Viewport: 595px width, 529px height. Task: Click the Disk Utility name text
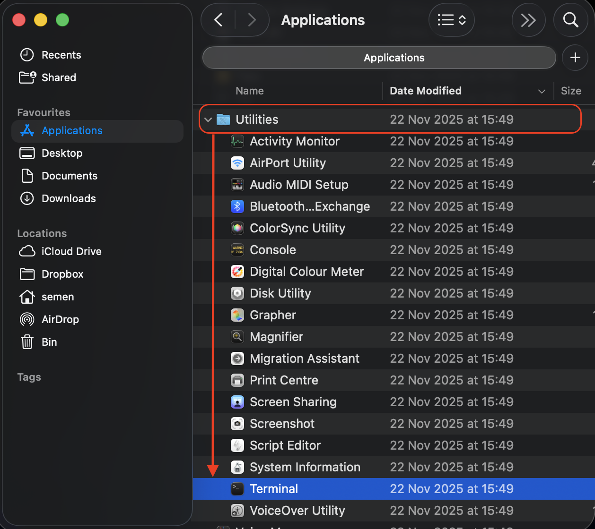point(280,293)
